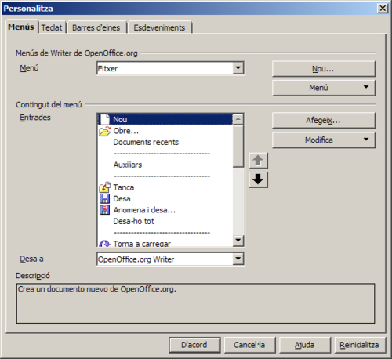The height and width of the screenshot is (359, 392).
Task: Select the Nou entry in the list
Action: click(x=165, y=119)
